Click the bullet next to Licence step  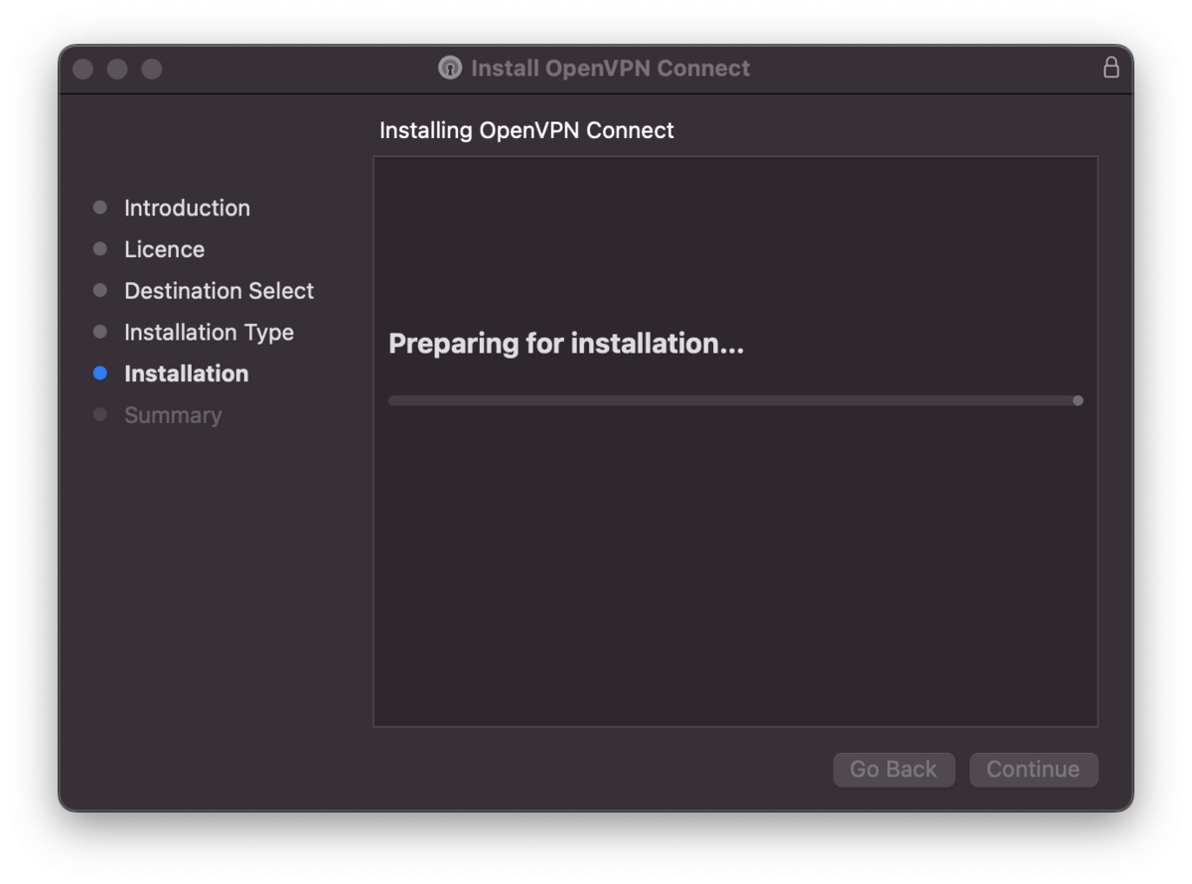click(x=99, y=249)
